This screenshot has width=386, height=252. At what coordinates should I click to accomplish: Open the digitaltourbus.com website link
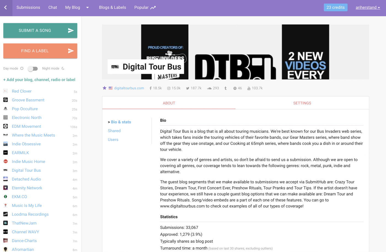tap(129, 88)
